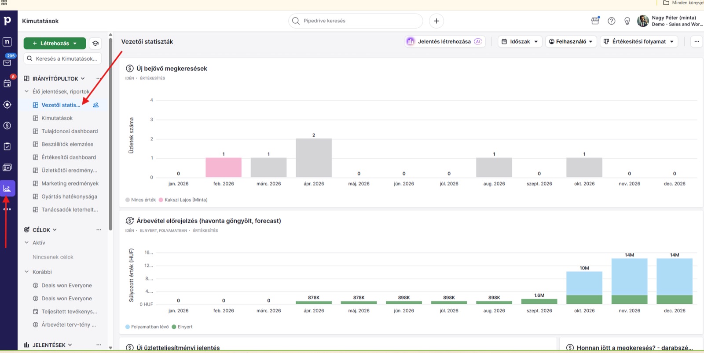
Task: Toggle the Elnyert legend swatch
Action: point(174,327)
